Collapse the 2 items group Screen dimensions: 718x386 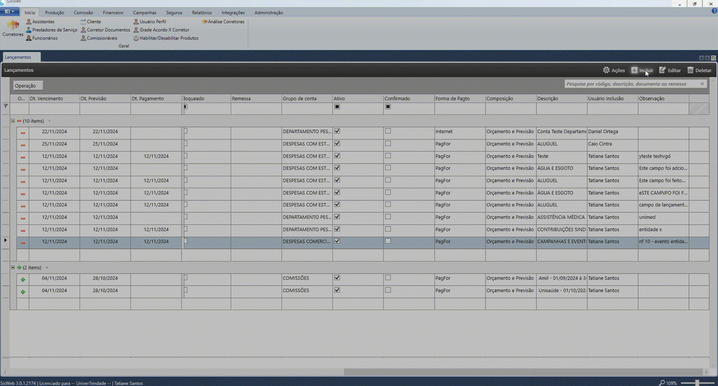coord(13,267)
